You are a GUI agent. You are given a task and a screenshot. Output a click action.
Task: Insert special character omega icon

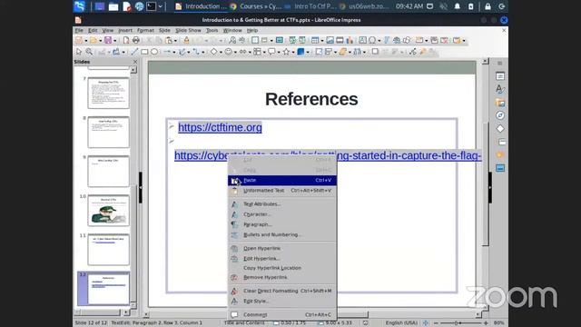(x=372, y=40)
